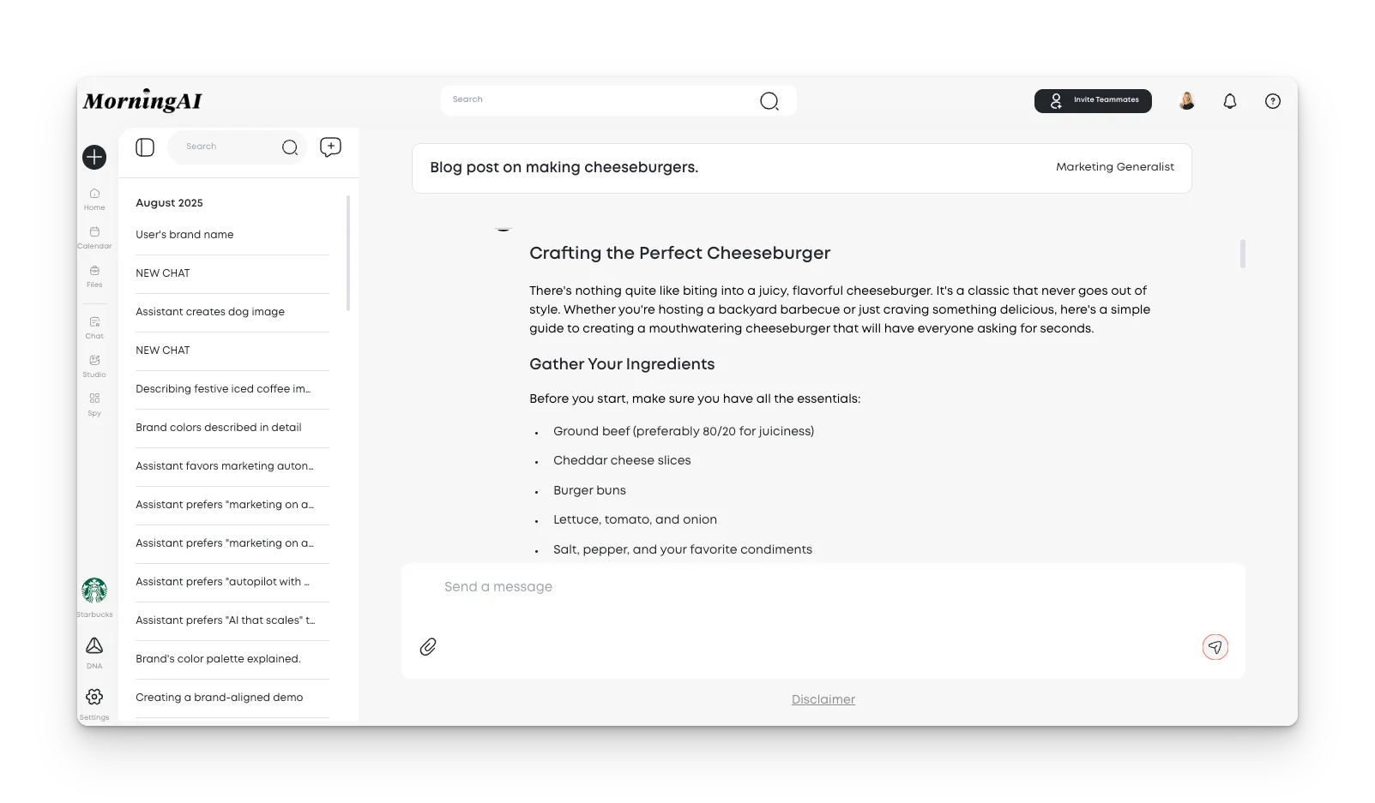Select 'Assistant creates dog image' chat
The width and height of the screenshot is (1375, 803).
tap(210, 312)
